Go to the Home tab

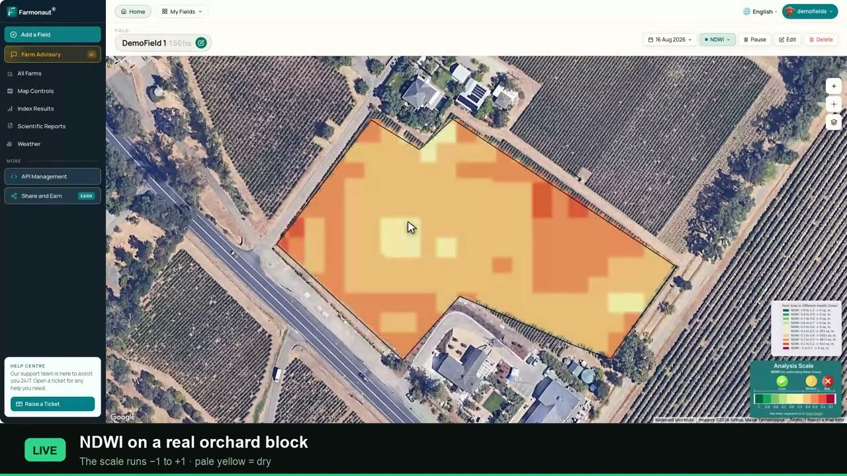coord(133,11)
